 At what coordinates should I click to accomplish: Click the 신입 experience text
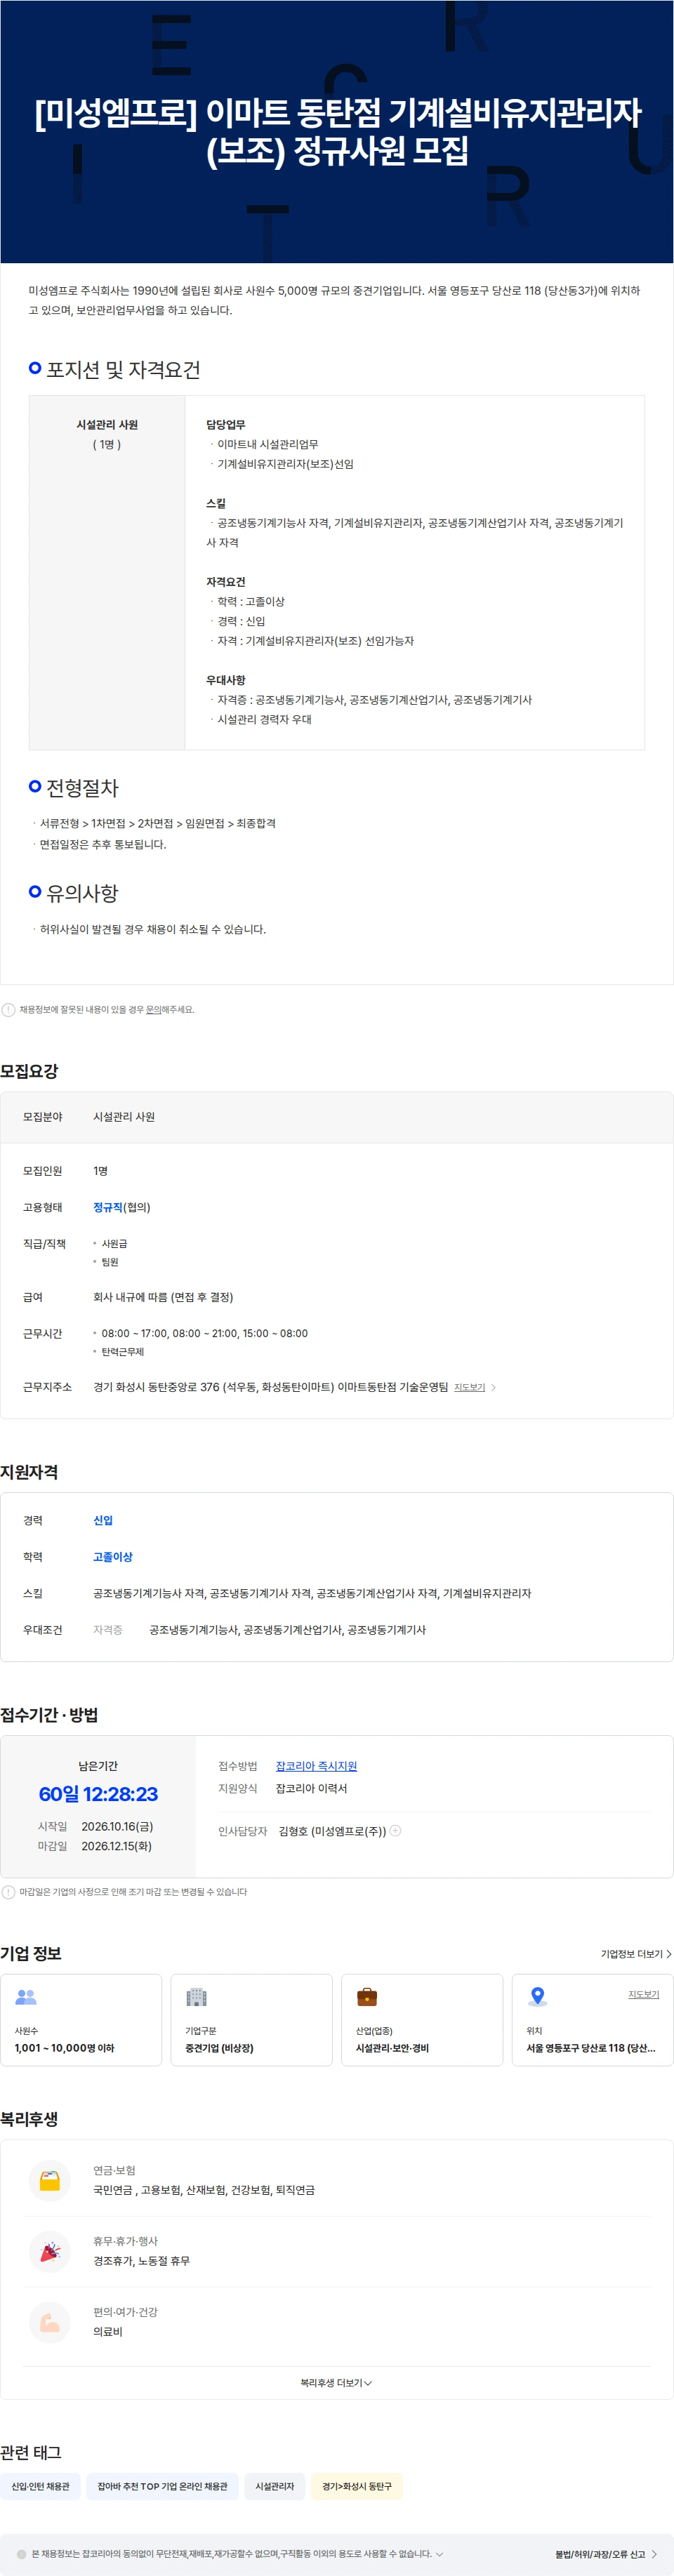(103, 1521)
